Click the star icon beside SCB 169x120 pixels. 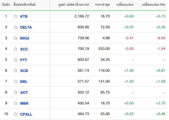click(16, 71)
